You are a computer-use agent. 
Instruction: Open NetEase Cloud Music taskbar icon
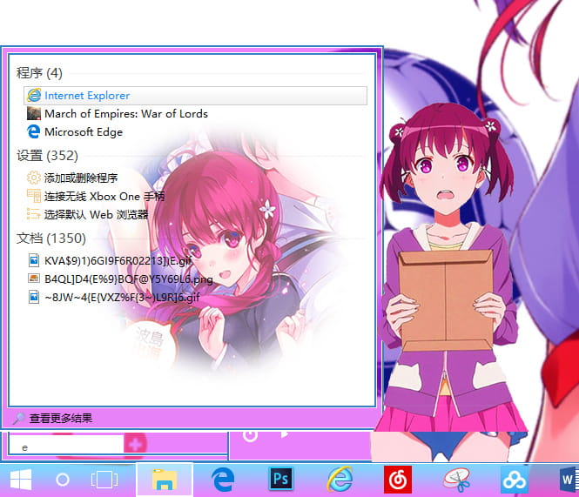(398, 480)
